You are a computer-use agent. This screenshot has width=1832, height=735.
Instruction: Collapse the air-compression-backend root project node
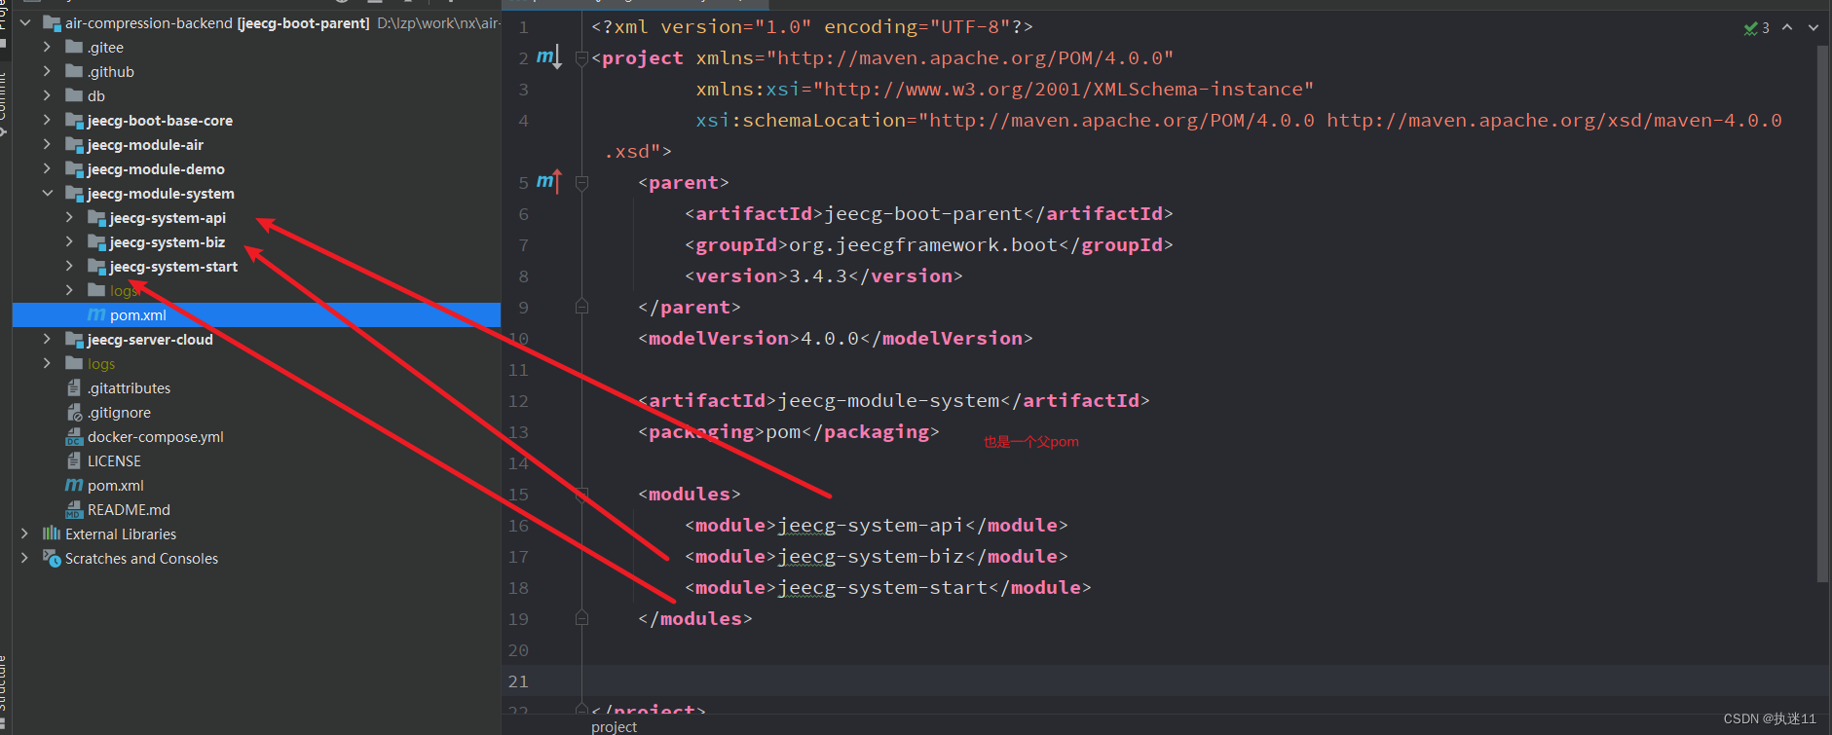pyautogui.click(x=25, y=22)
